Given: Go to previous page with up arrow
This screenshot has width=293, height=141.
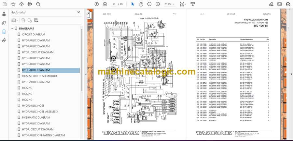Looking at the screenshot, I should coord(96,4).
